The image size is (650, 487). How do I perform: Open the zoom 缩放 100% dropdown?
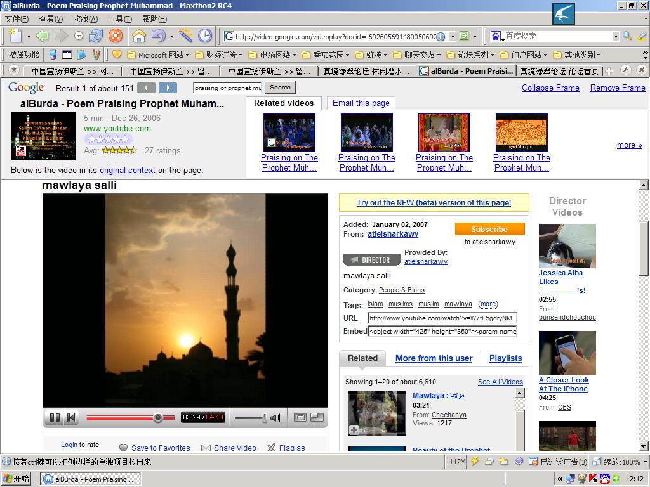coord(646,462)
